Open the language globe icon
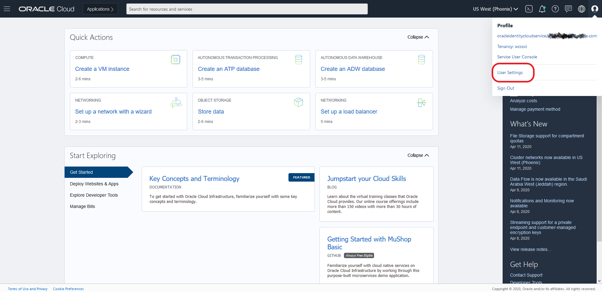 [x=582, y=9]
